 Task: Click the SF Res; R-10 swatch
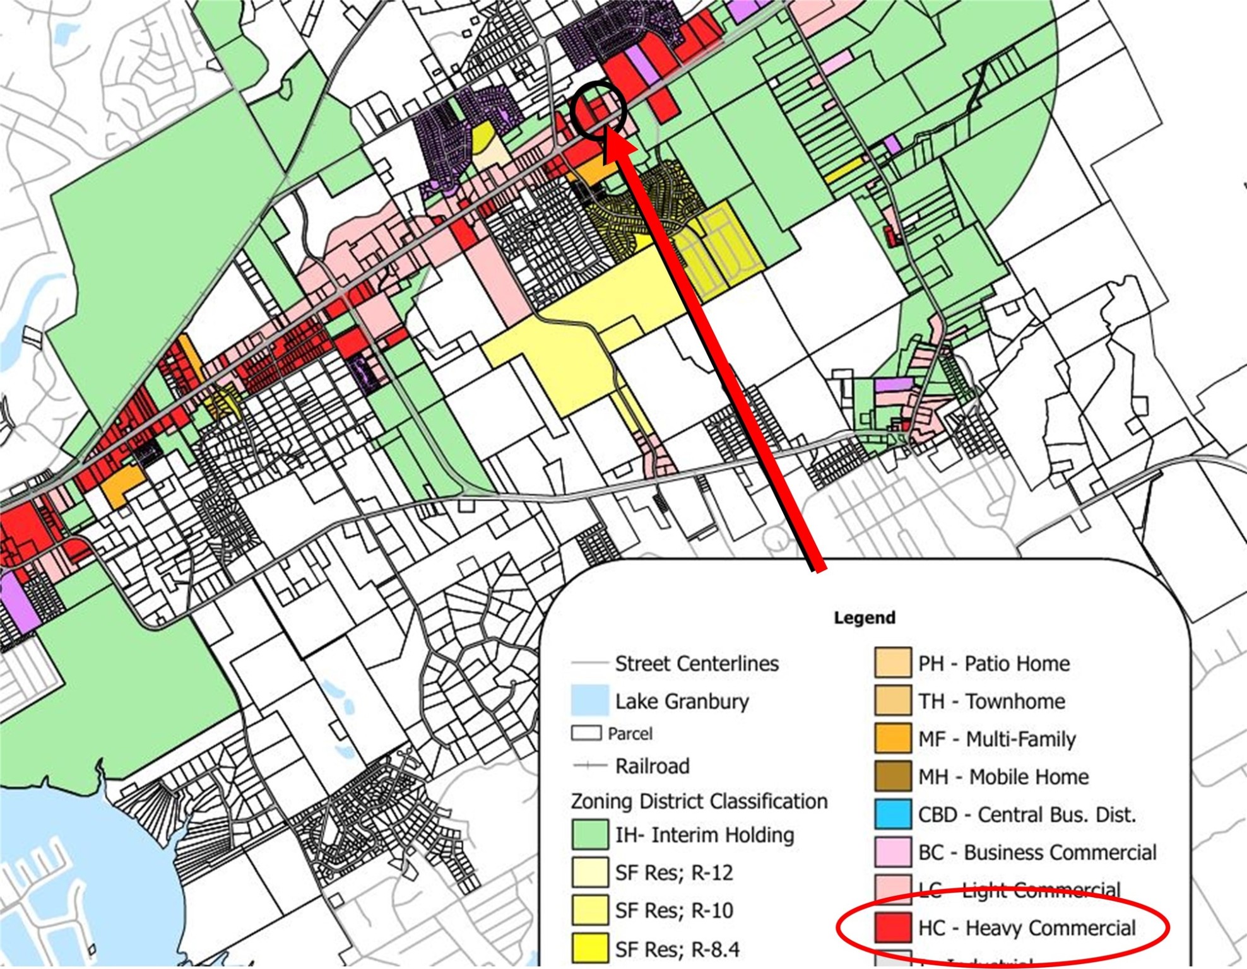click(590, 910)
